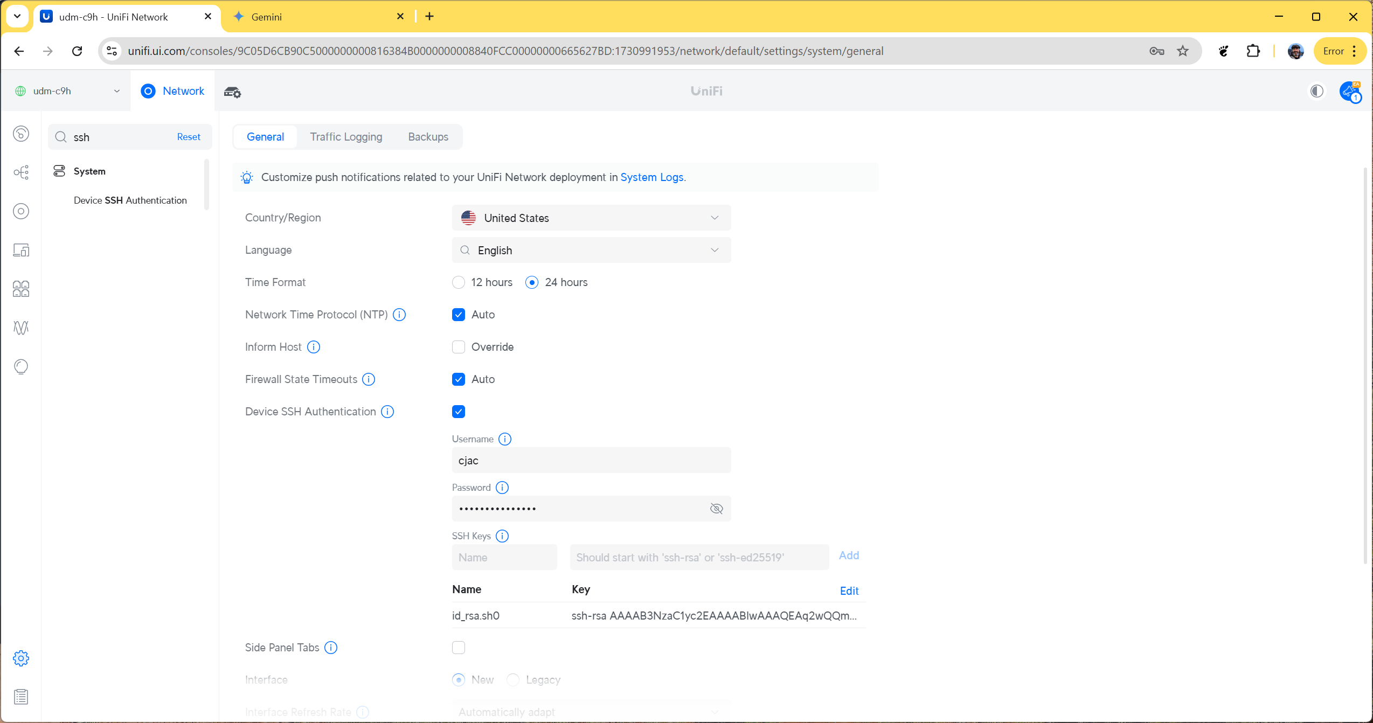Viewport: 1373px width, 723px height.
Task: Open the system log icon at sidebar bottom
Action: click(x=21, y=697)
